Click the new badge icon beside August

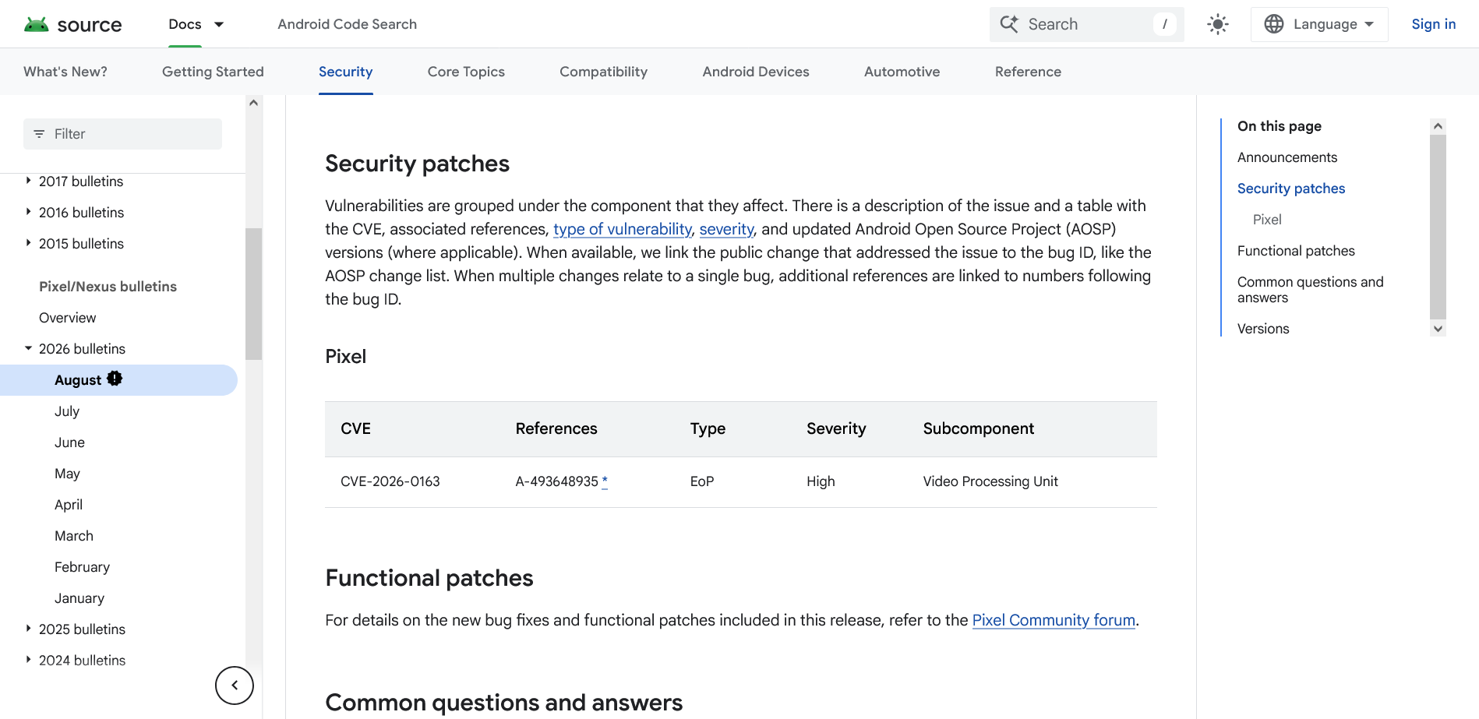tap(115, 379)
